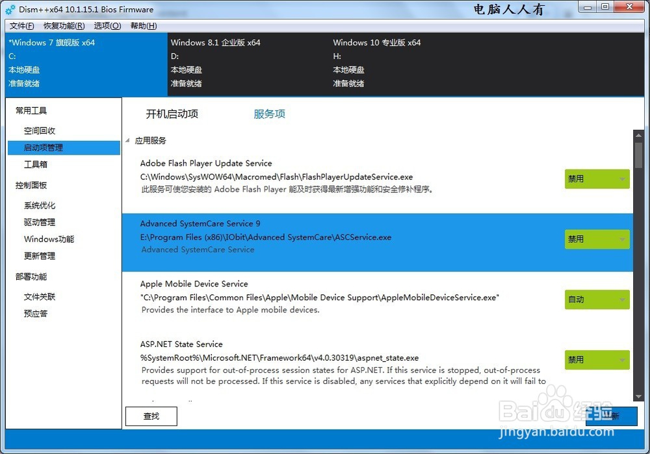Screen dimensions: 650x454
Task: Click the blue 刷新 button at bottom right
Action: pyautogui.click(x=612, y=416)
